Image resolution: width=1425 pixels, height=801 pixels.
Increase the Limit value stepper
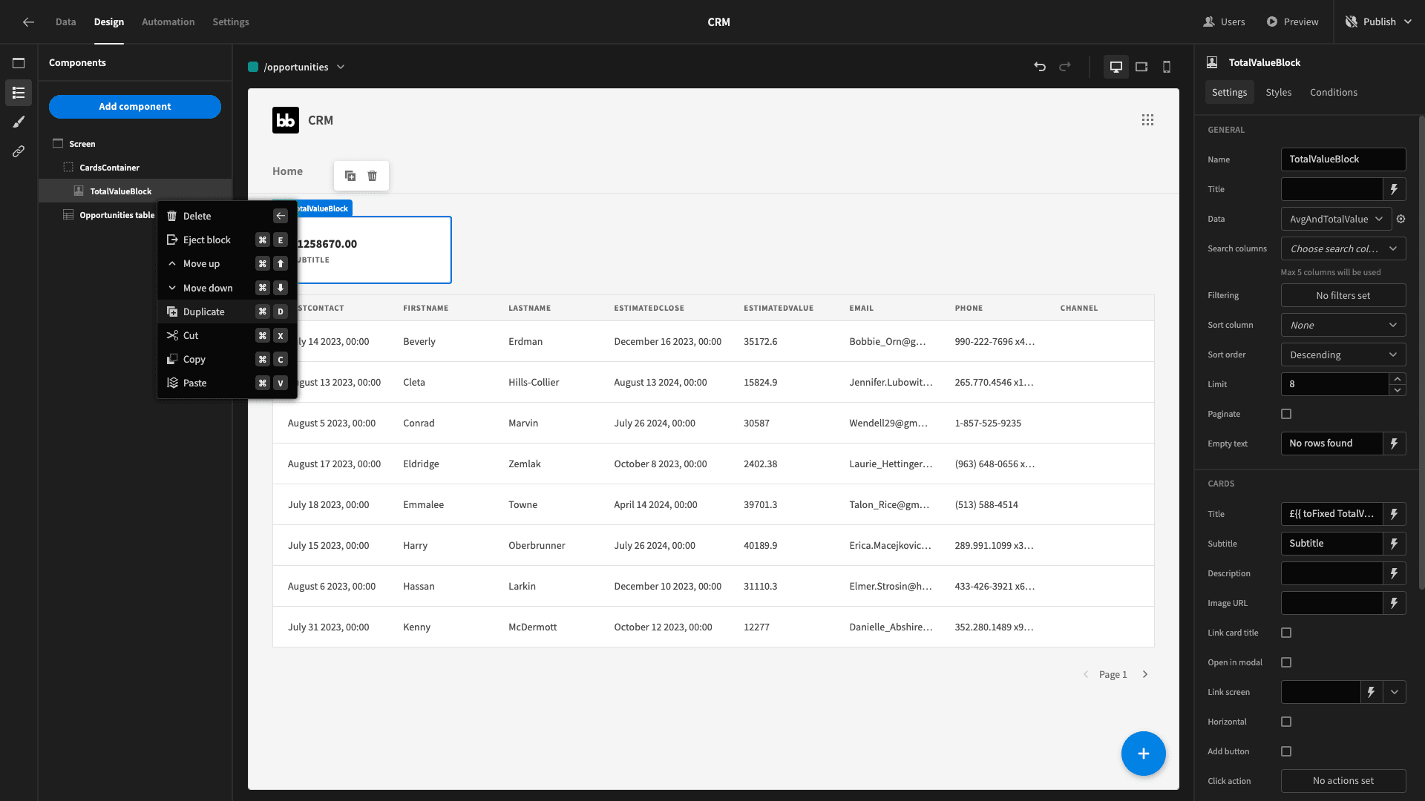click(1398, 379)
